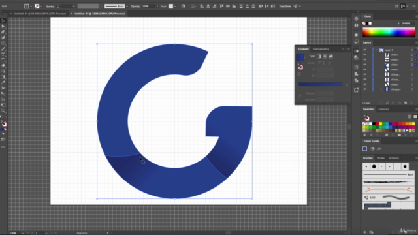Open Gradient panel icon in the dock
The width and height of the screenshot is (418, 235).
click(x=357, y=51)
